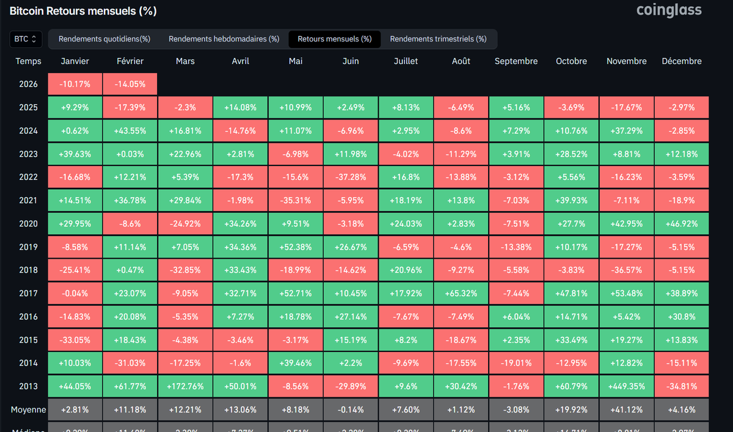Viewport: 733px width, 432px height.
Task: Click the Bitcoin Retours mensuels (%) title
Action: pos(83,11)
